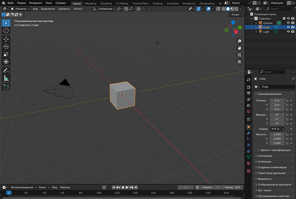
Task: Open the World properties tab
Action: (249, 112)
